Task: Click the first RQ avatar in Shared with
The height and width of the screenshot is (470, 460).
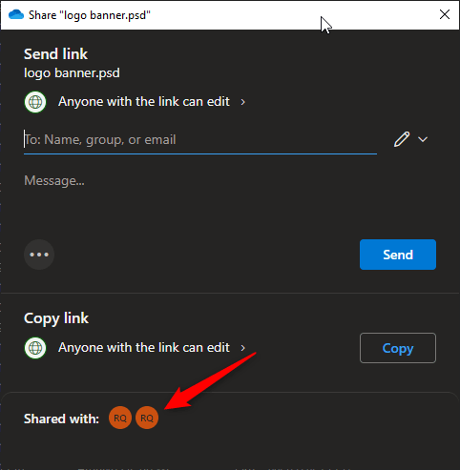Action: point(120,418)
